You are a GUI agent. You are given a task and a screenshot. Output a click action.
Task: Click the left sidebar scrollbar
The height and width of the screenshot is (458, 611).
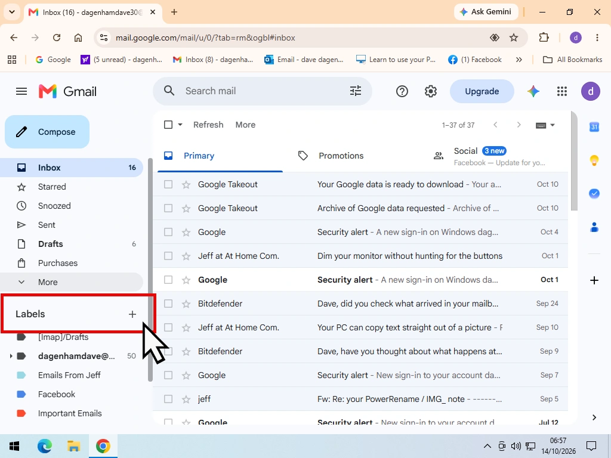tap(150, 269)
